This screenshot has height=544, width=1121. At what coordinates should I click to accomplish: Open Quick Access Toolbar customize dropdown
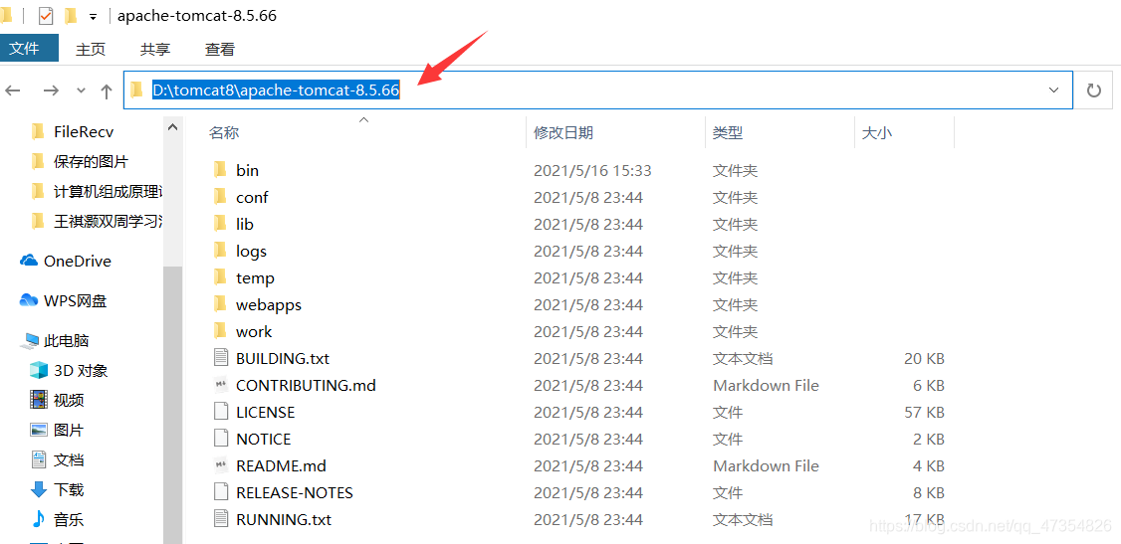click(x=93, y=17)
